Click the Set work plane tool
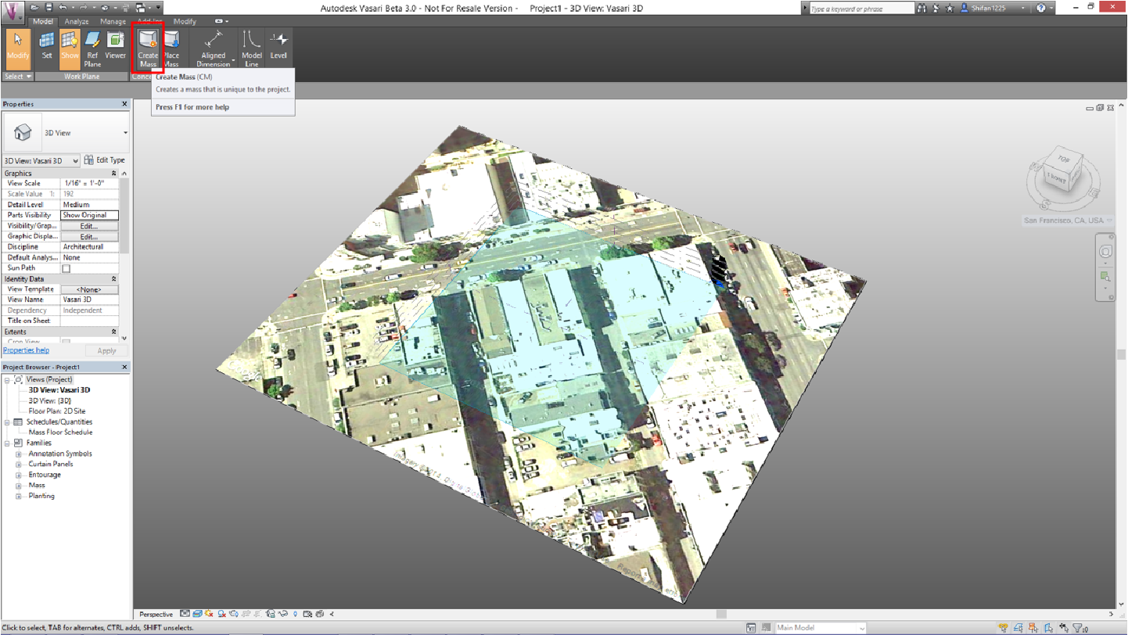The width and height of the screenshot is (1128, 635). [x=47, y=47]
